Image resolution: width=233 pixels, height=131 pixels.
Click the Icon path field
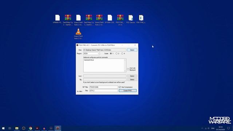pos(104,76)
